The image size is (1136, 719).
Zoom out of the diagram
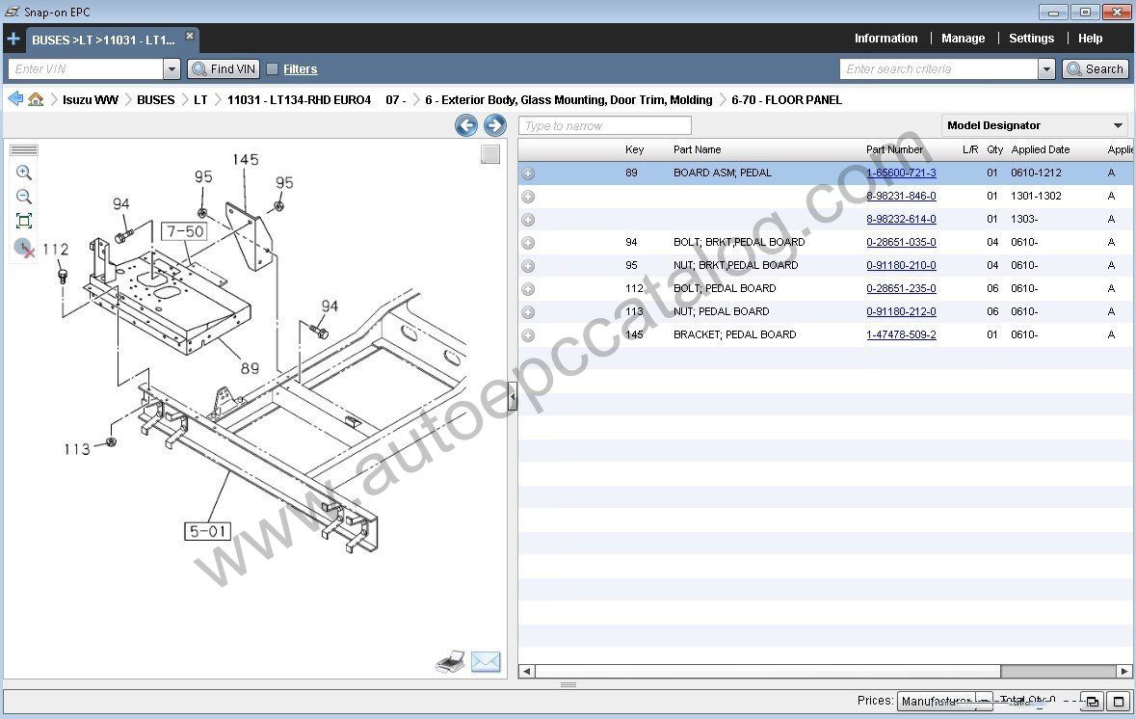coord(24,197)
